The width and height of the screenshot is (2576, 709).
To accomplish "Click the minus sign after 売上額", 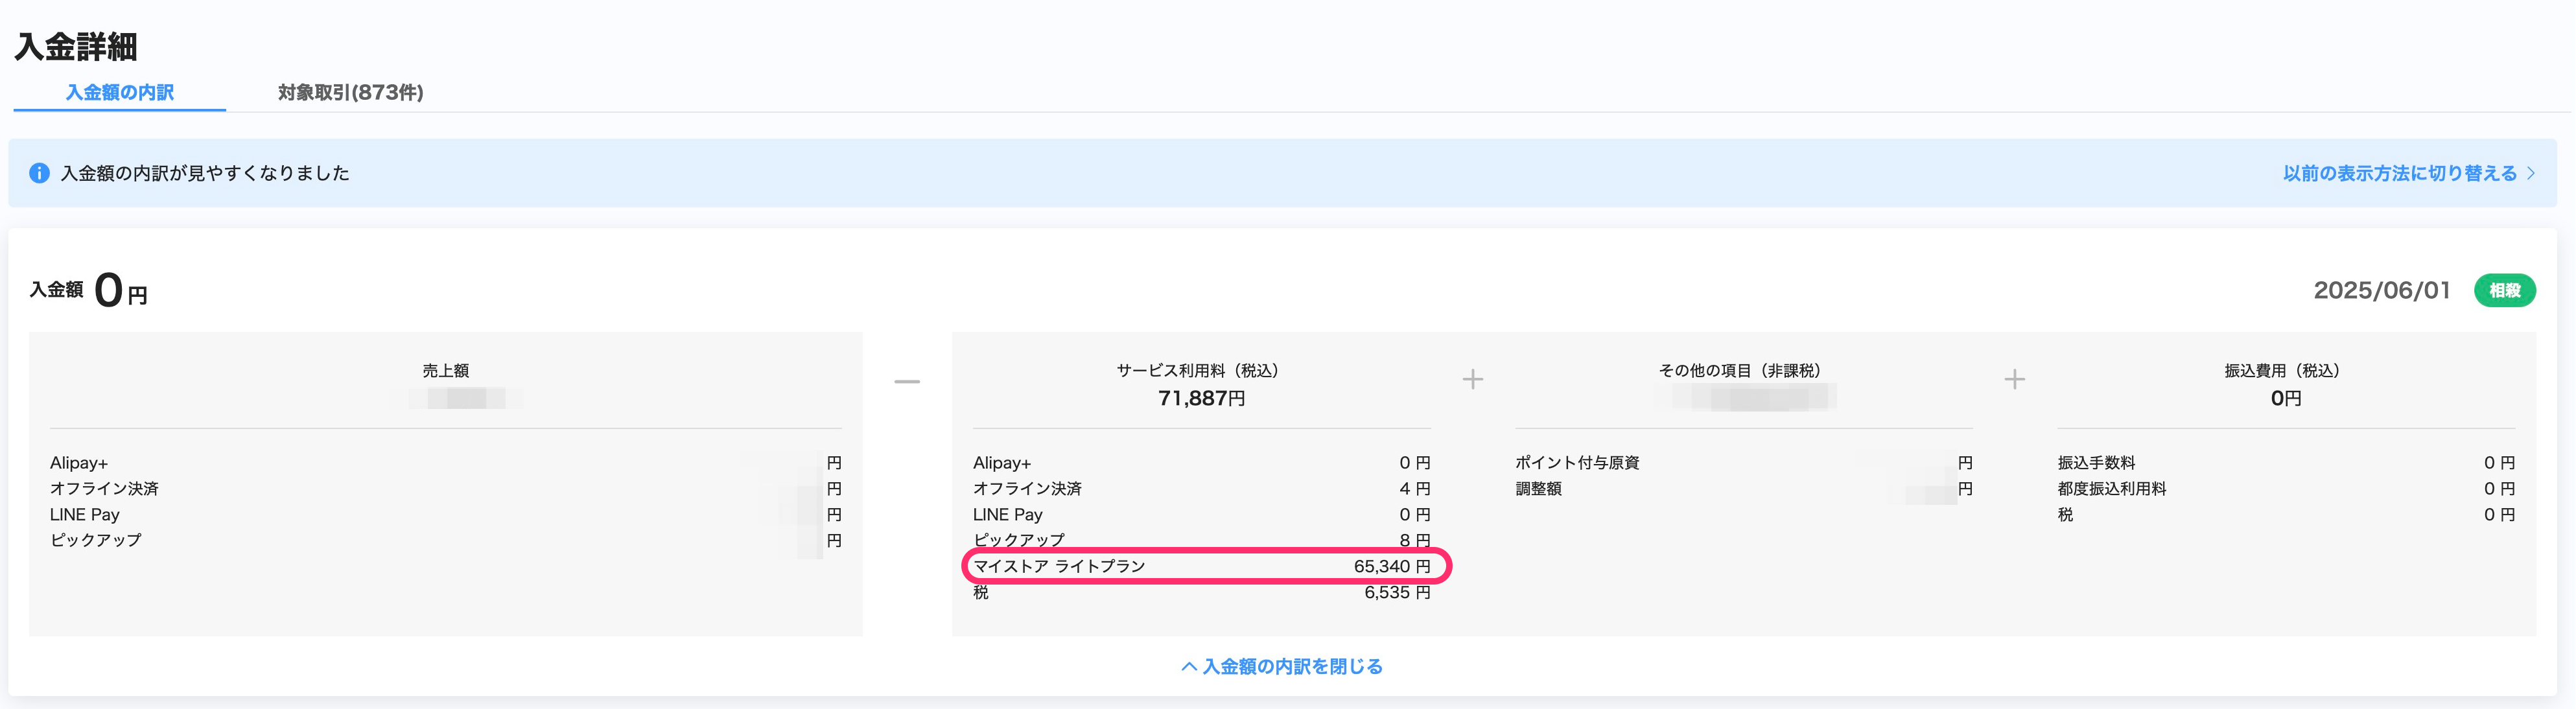I will click(906, 381).
